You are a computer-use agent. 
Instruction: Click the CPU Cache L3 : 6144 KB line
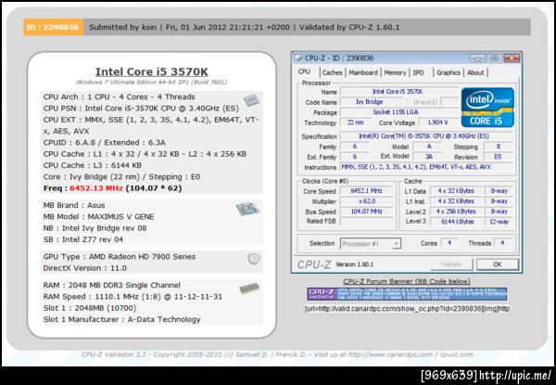(92, 165)
